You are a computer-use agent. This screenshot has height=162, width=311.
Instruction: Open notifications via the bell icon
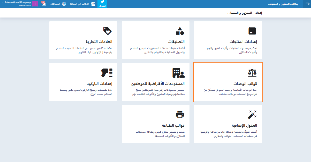pos(44,4)
